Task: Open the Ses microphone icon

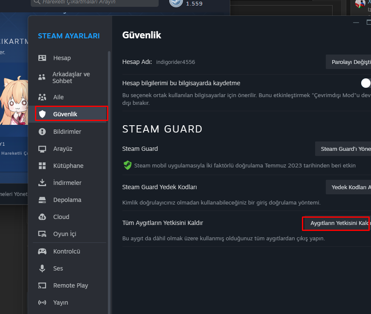Action: tap(42, 268)
